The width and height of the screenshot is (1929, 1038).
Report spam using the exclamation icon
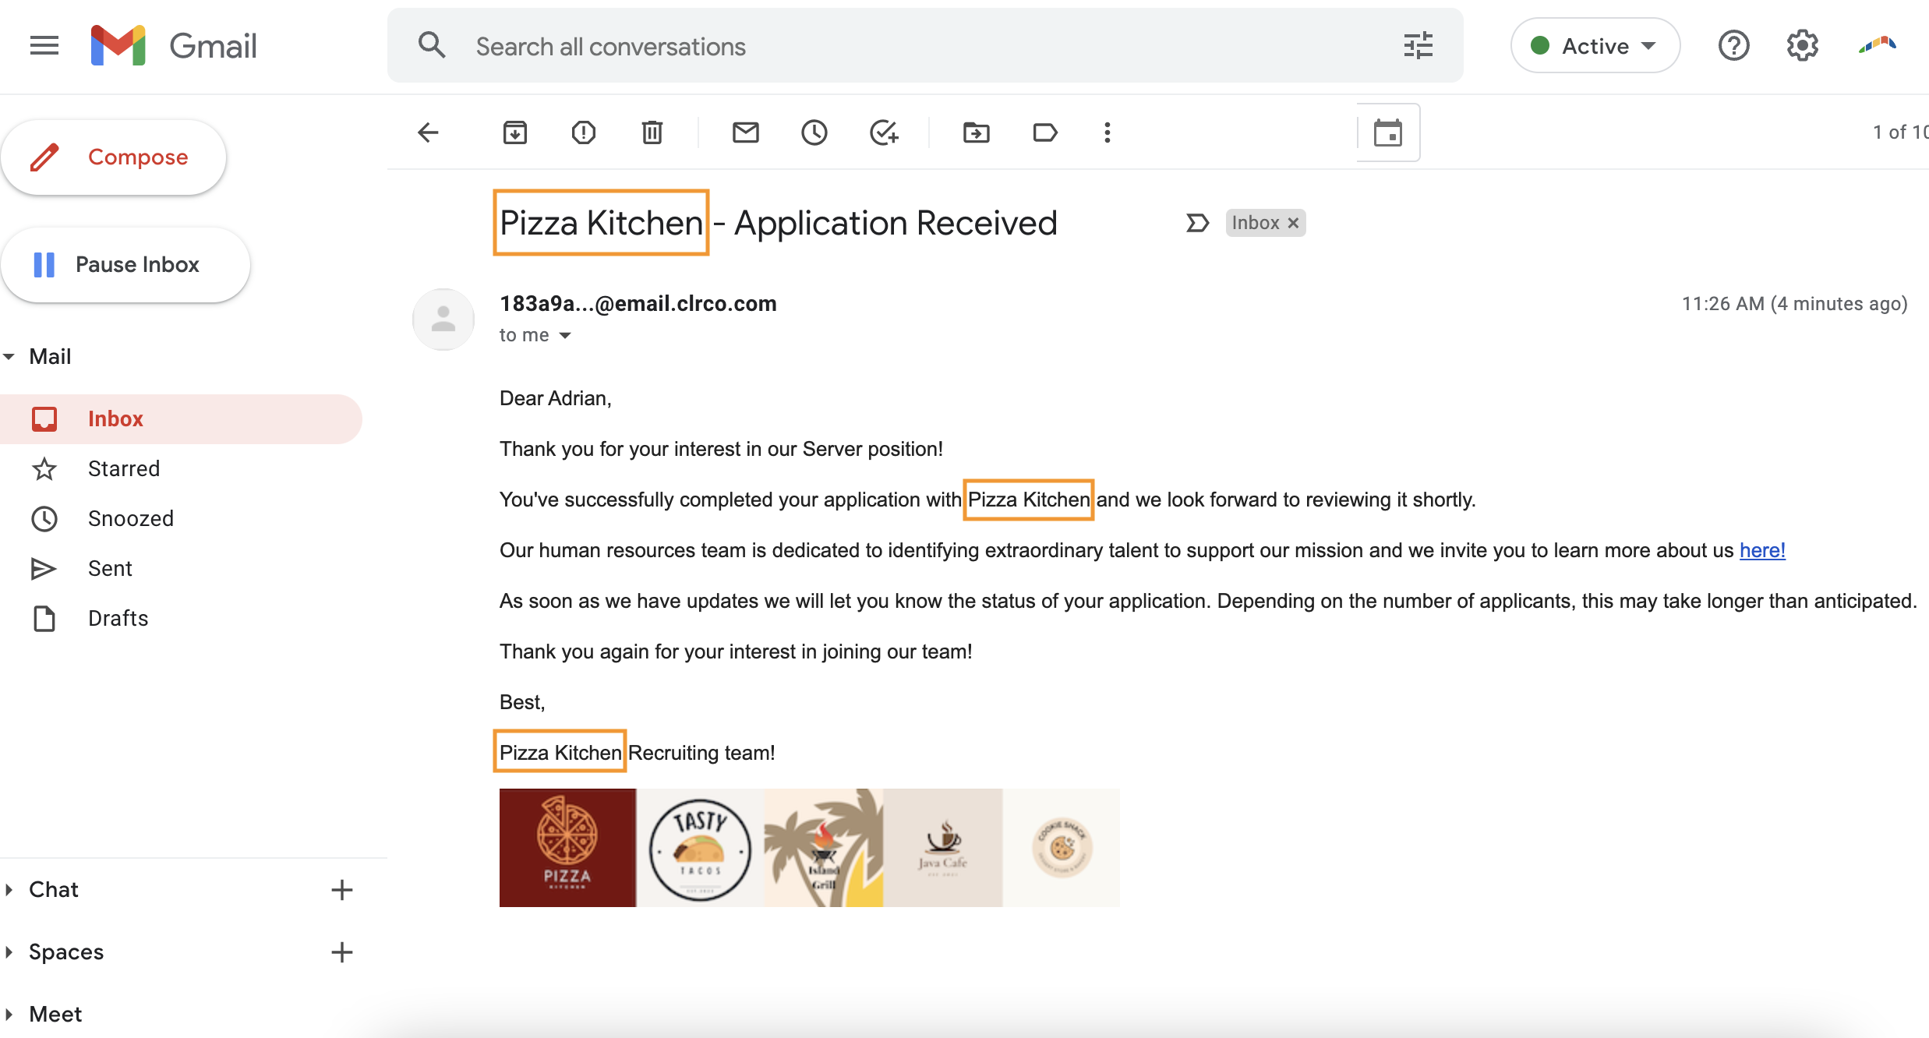tap(583, 132)
